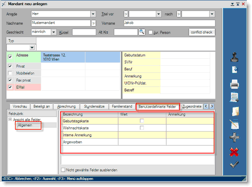Click the Angeworben row
This screenshot has height=187, width=252.
point(137,142)
